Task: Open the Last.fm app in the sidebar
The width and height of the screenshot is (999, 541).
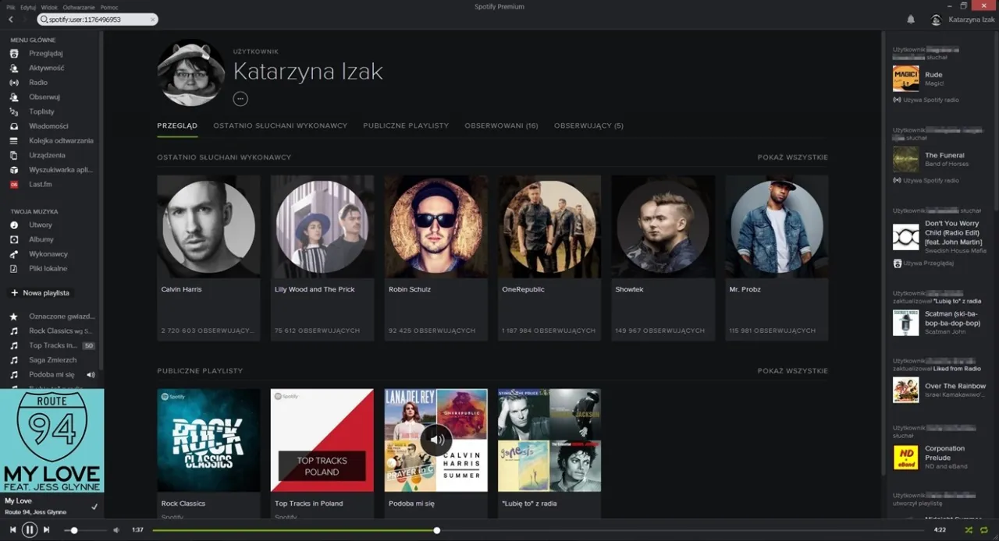Action: (x=41, y=185)
